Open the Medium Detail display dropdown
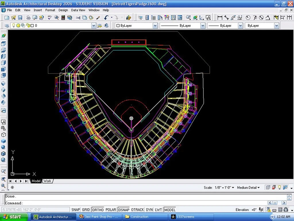 (248, 188)
